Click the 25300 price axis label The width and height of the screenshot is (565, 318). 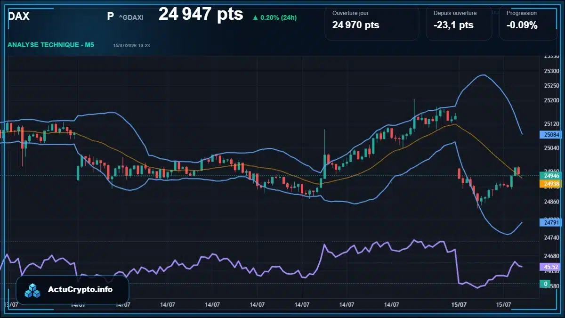point(551,71)
